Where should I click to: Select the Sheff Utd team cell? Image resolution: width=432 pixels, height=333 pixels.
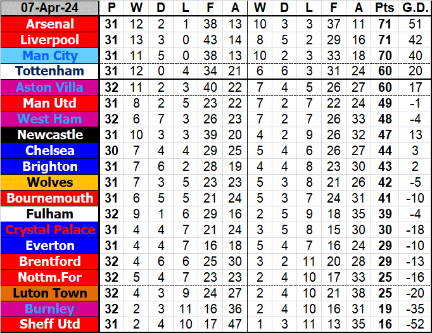coord(50,325)
